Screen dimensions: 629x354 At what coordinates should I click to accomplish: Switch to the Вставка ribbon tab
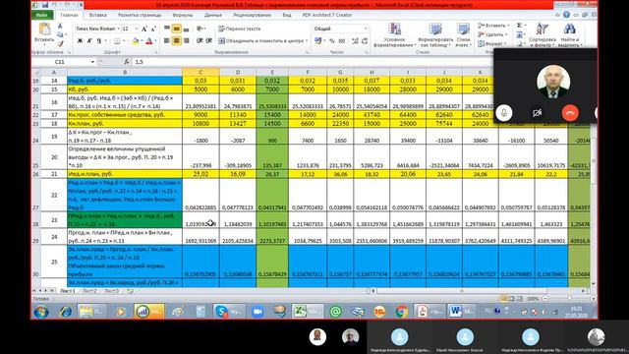(98, 15)
